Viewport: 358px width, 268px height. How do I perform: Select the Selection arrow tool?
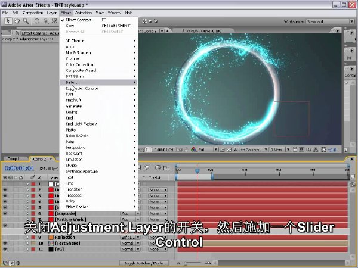coord(8,21)
